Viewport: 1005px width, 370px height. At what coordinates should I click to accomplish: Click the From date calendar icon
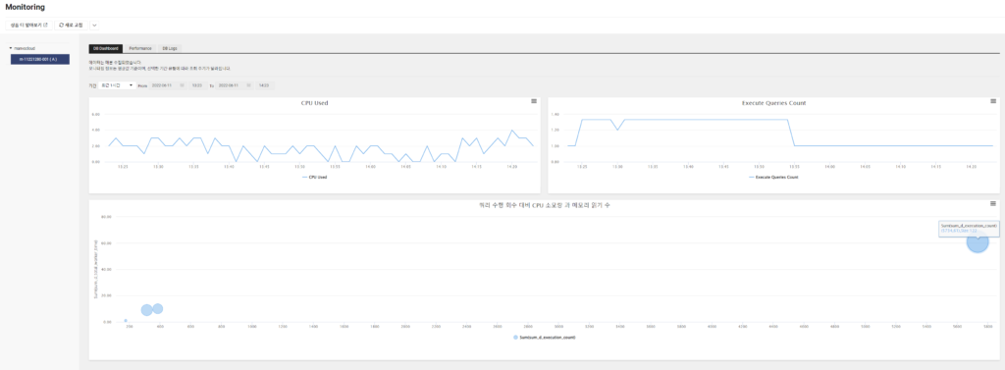tap(182, 85)
